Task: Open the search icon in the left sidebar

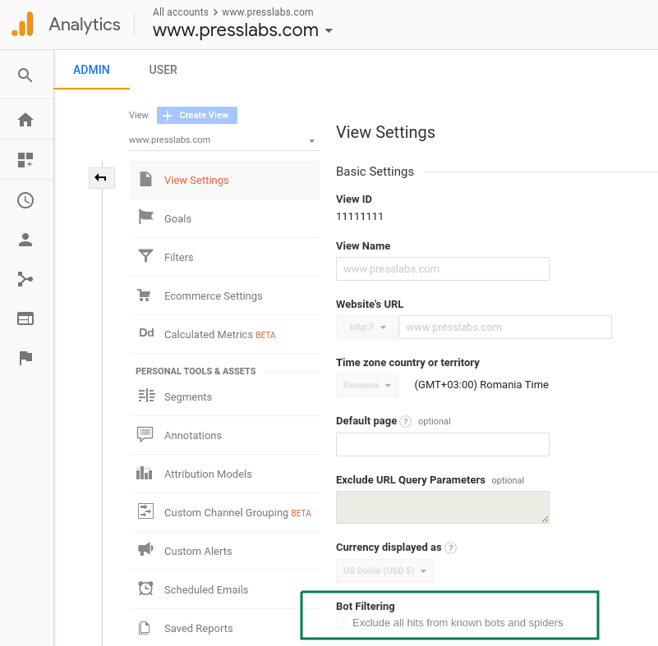Action: point(25,76)
